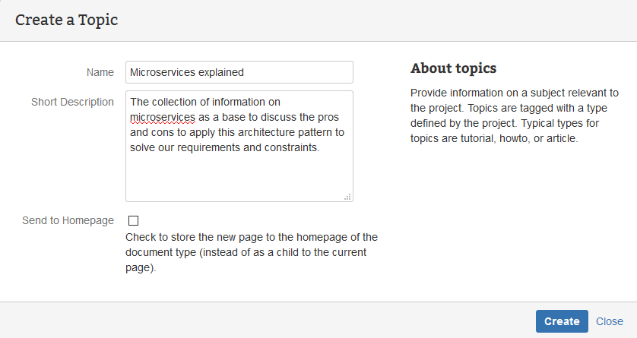Click the Close link

610,321
